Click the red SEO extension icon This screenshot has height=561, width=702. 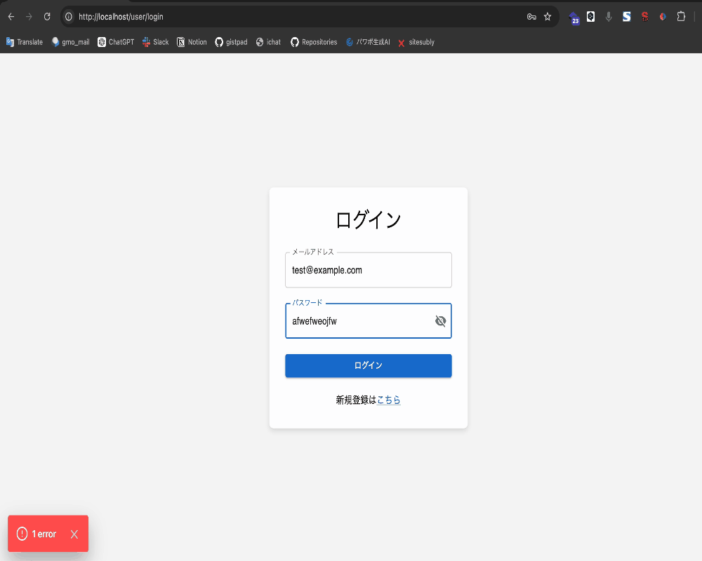tap(644, 15)
